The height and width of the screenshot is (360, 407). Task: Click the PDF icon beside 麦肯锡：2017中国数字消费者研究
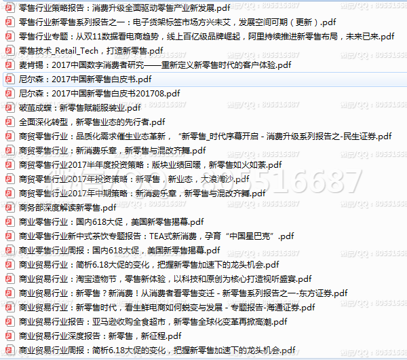click(x=9, y=65)
